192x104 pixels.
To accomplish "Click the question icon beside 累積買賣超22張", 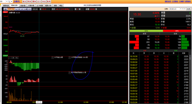I will click(x=70, y=73).
